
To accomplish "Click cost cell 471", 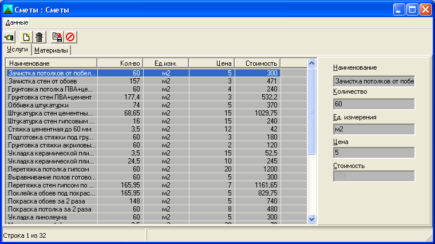I will tap(258, 81).
